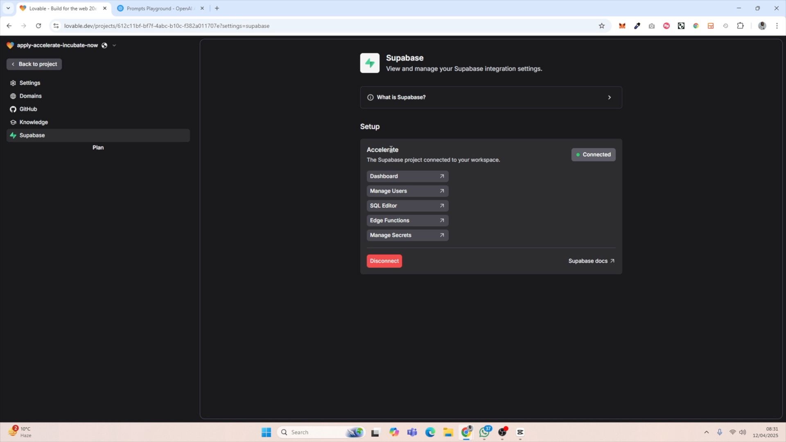View site information icon

click(56, 26)
